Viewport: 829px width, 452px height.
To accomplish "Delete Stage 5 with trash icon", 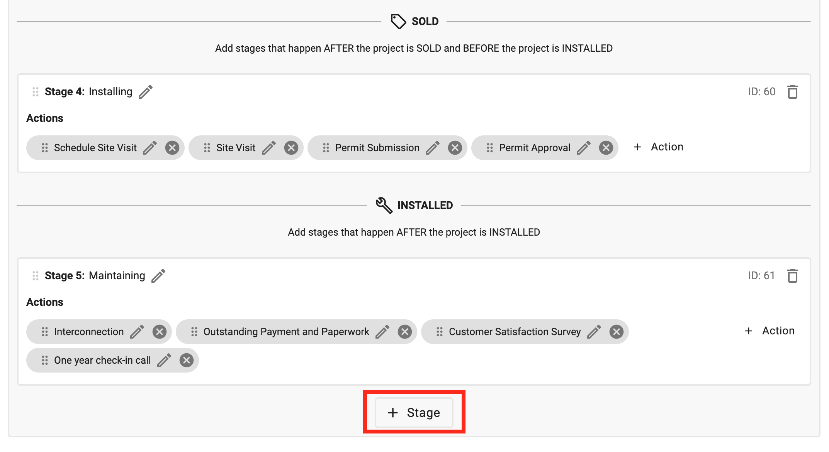I will pos(792,276).
